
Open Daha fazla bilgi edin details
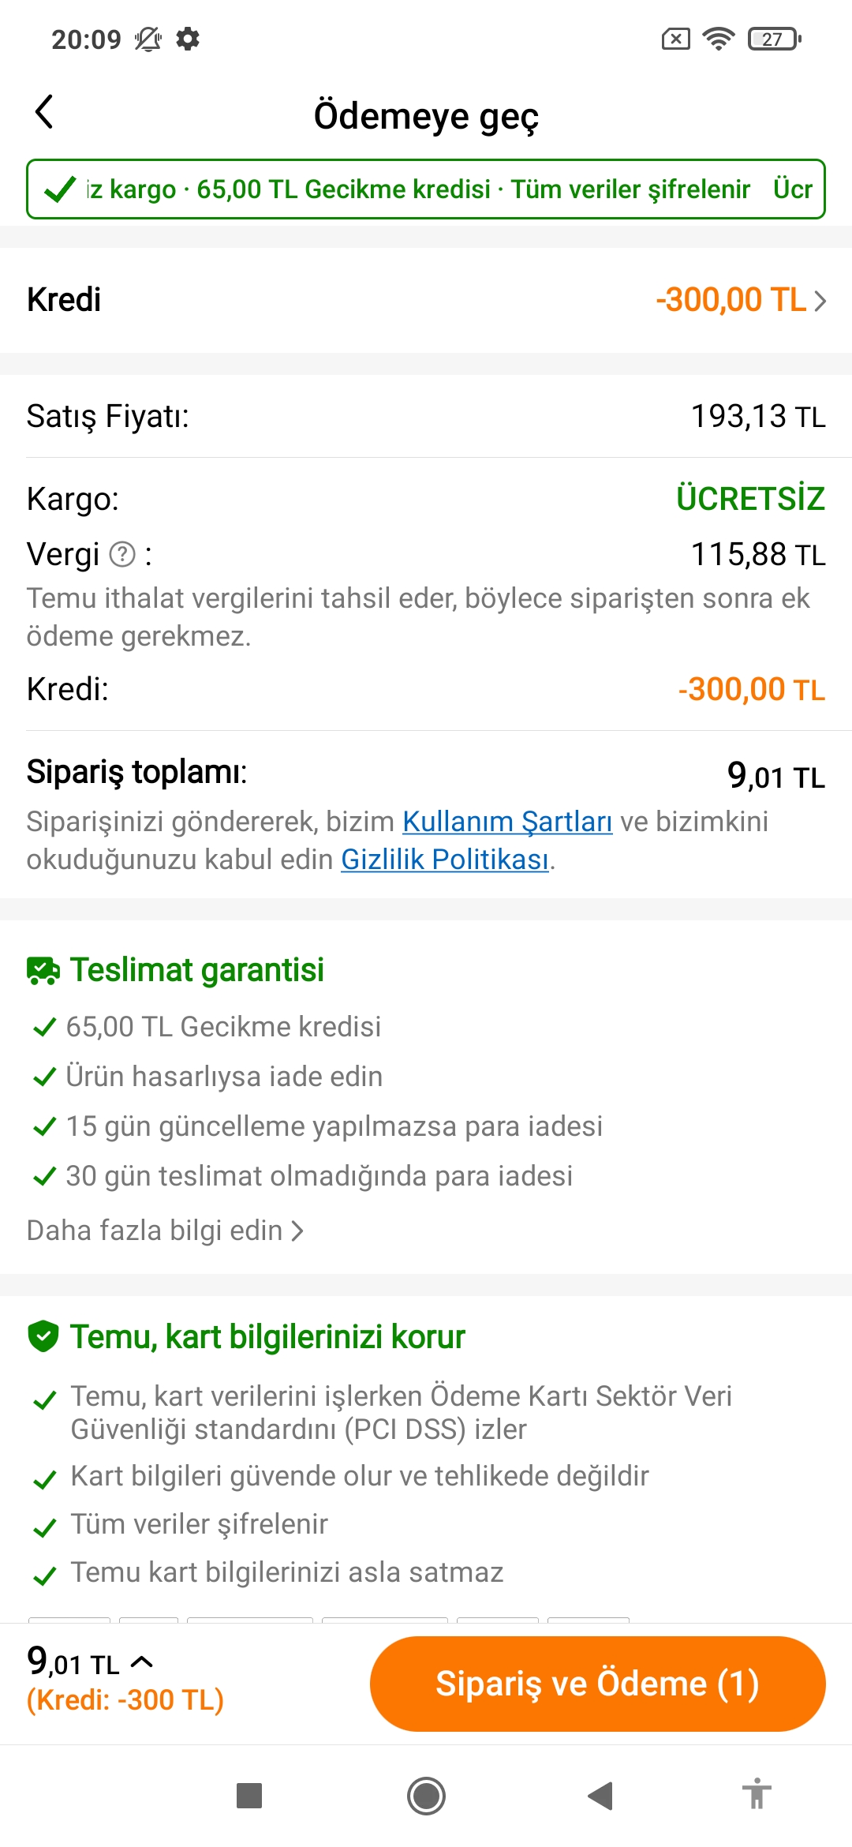165,1231
